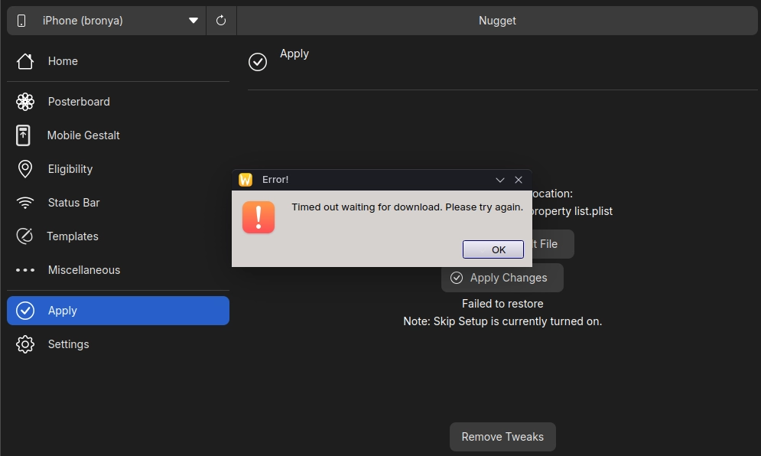
Task: Click the Remove Tweaks button
Action: click(502, 437)
